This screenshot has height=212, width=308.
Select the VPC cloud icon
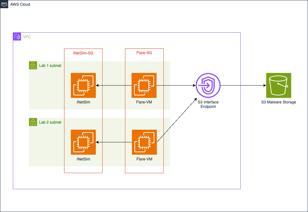tap(17, 37)
